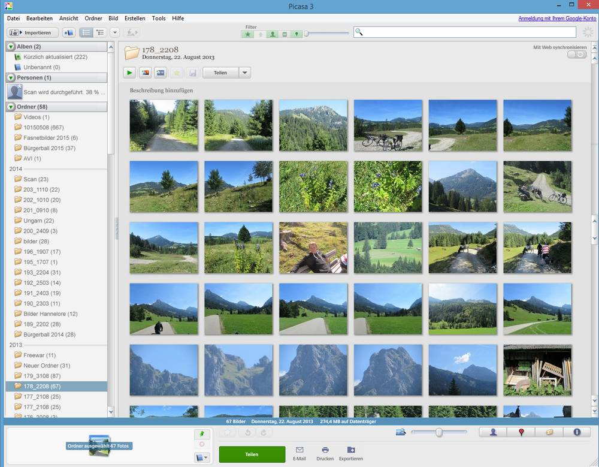The image size is (599, 467).
Task: Open the people panel icon at bottom right
Action: point(493,432)
